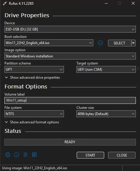Open the File system NTFS dropdown

click(x=34, y=114)
